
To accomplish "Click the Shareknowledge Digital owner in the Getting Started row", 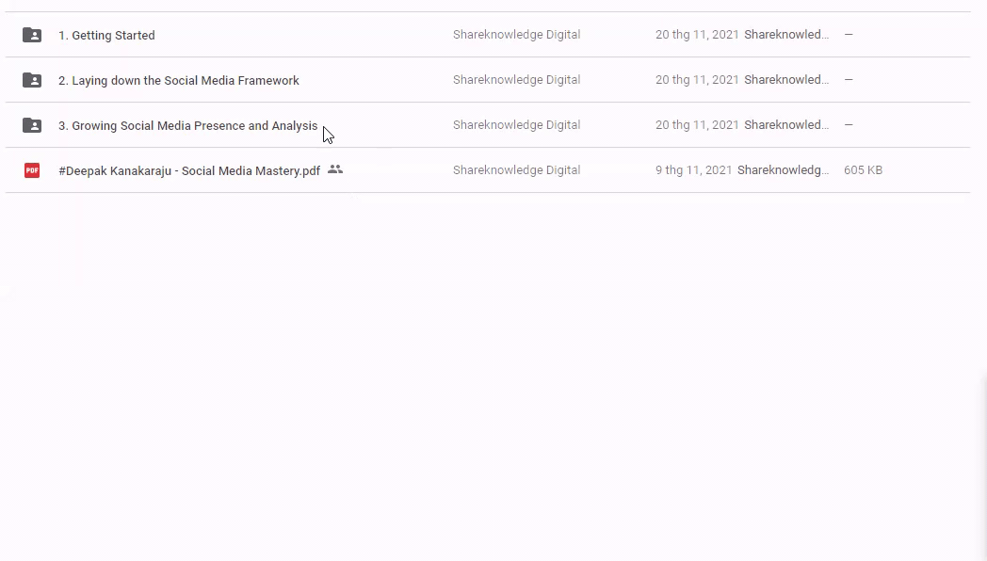I will (516, 35).
